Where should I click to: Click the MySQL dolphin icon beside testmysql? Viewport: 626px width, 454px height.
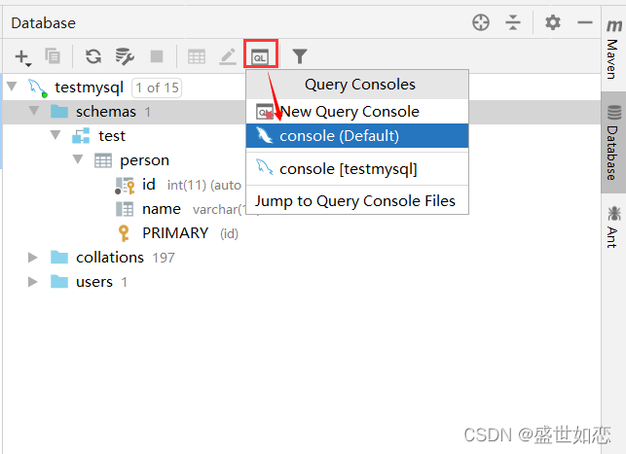tap(38, 88)
